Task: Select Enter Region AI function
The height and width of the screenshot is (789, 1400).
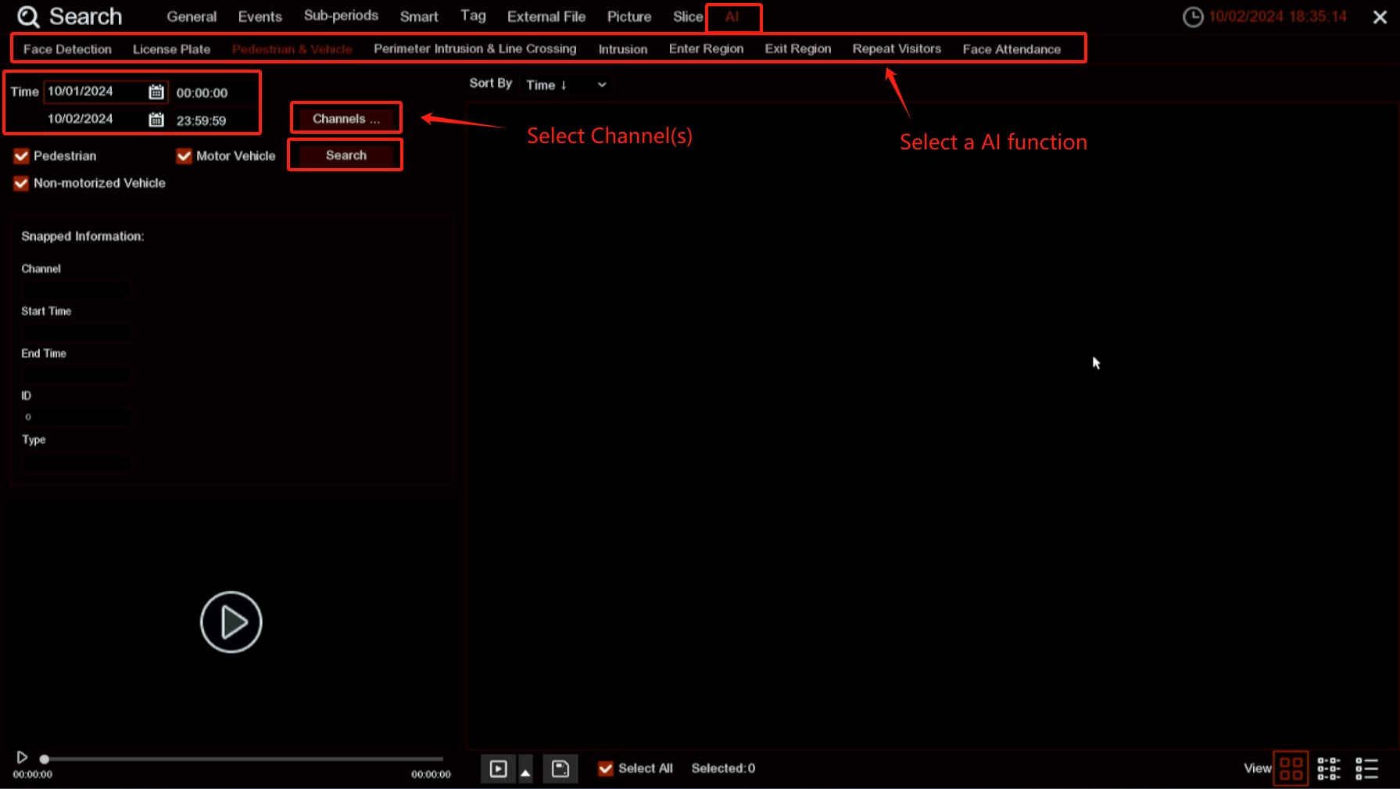Action: pyautogui.click(x=706, y=48)
